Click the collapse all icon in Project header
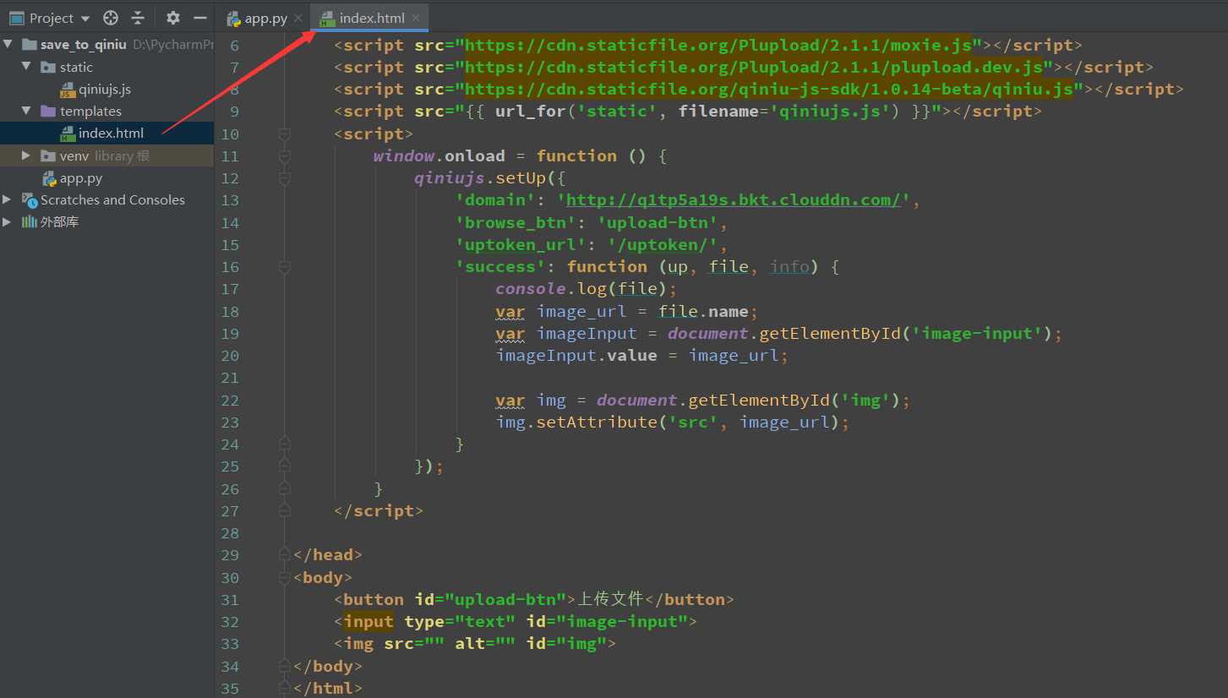 click(x=138, y=18)
